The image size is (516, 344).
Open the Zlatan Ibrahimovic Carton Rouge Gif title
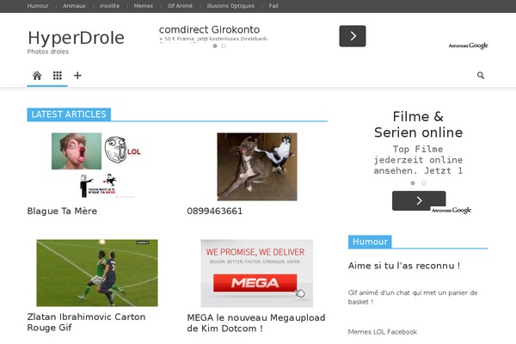pyautogui.click(x=86, y=322)
